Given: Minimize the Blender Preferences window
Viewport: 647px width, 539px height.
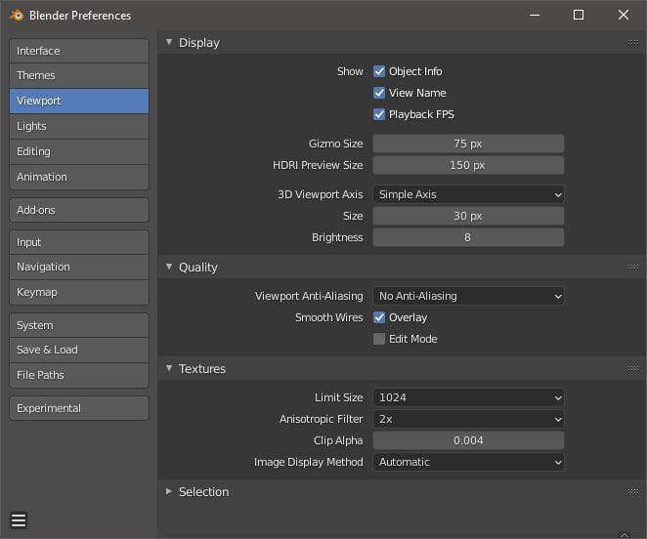Looking at the screenshot, I should point(535,15).
